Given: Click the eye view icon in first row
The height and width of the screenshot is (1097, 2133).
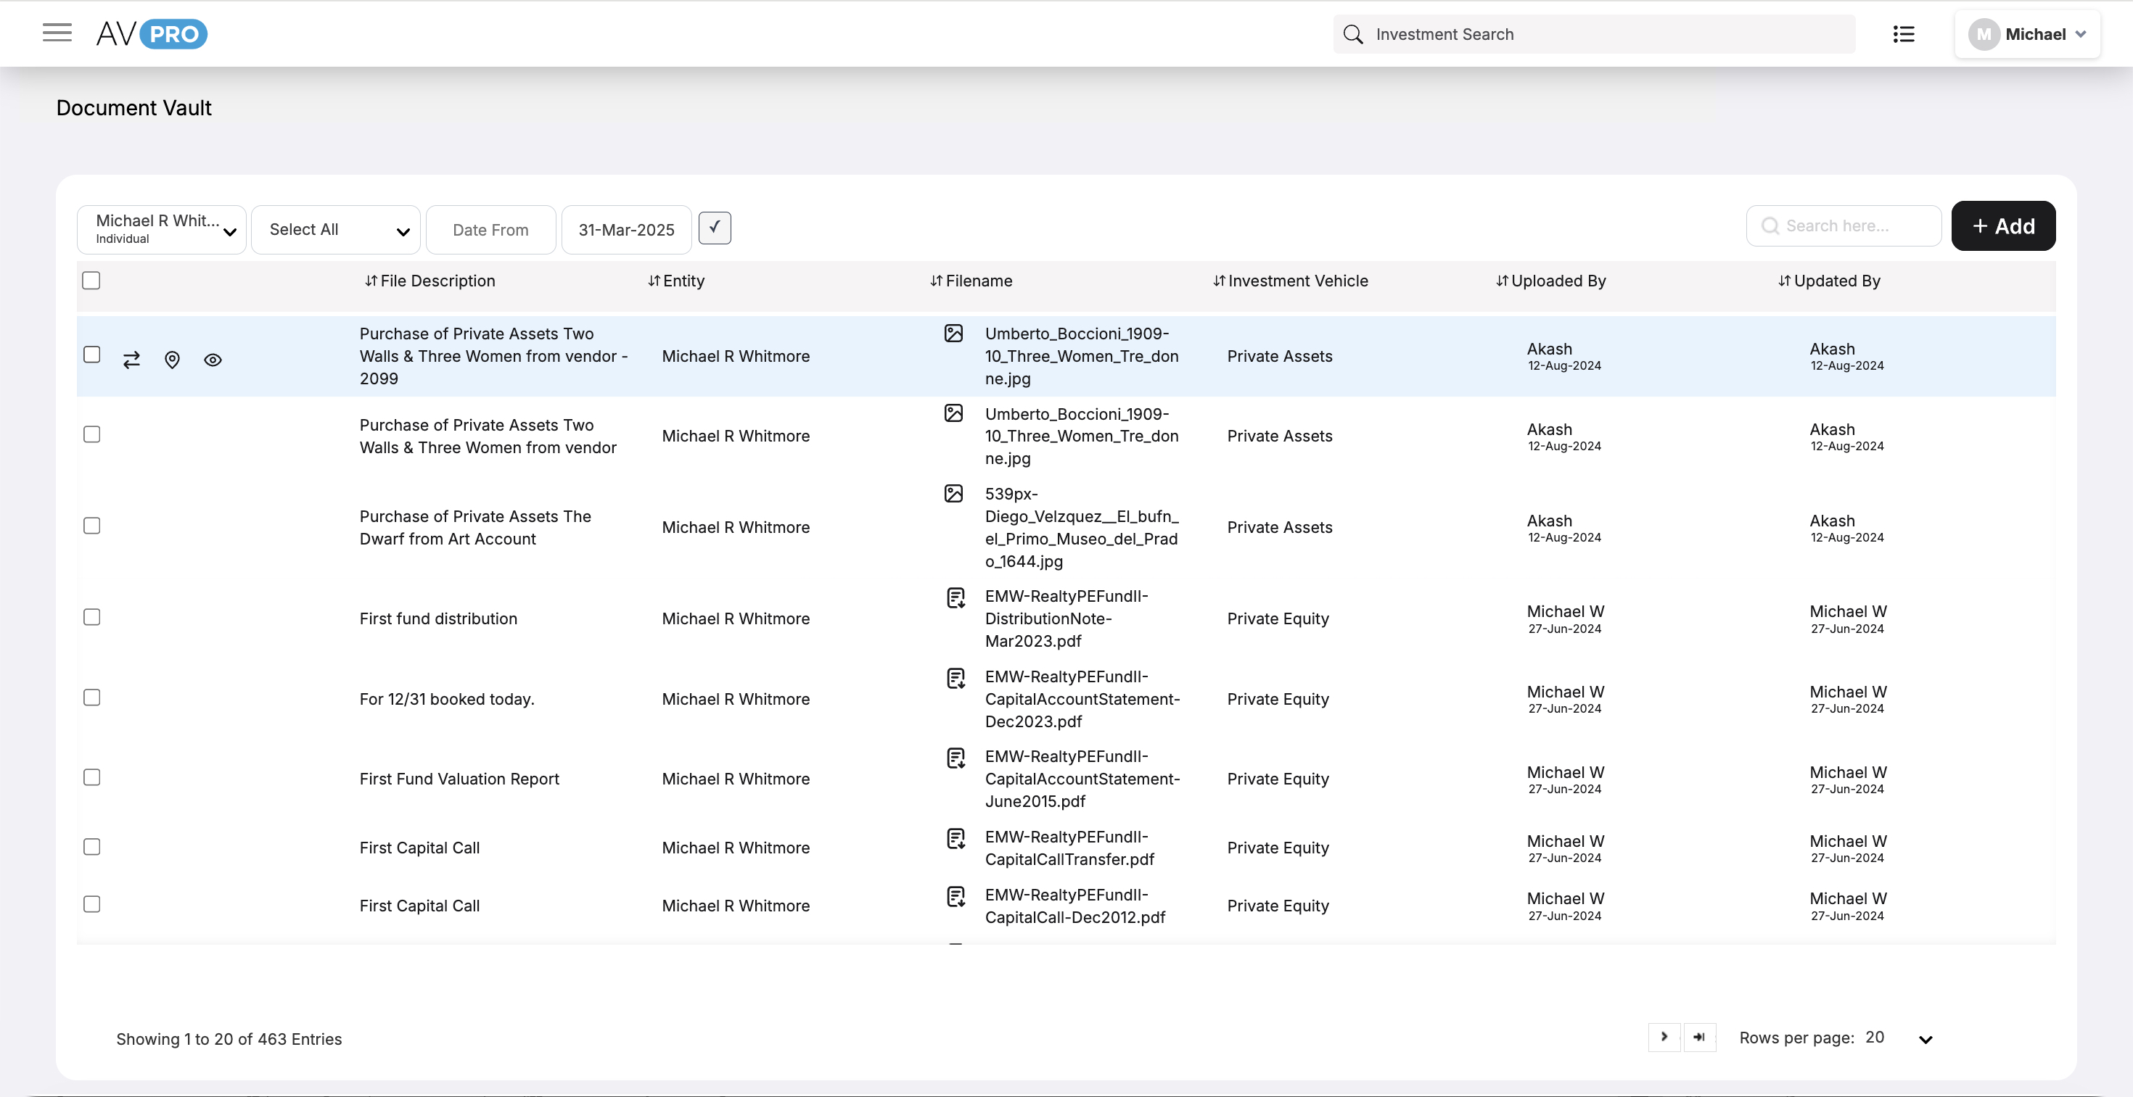Looking at the screenshot, I should point(213,360).
